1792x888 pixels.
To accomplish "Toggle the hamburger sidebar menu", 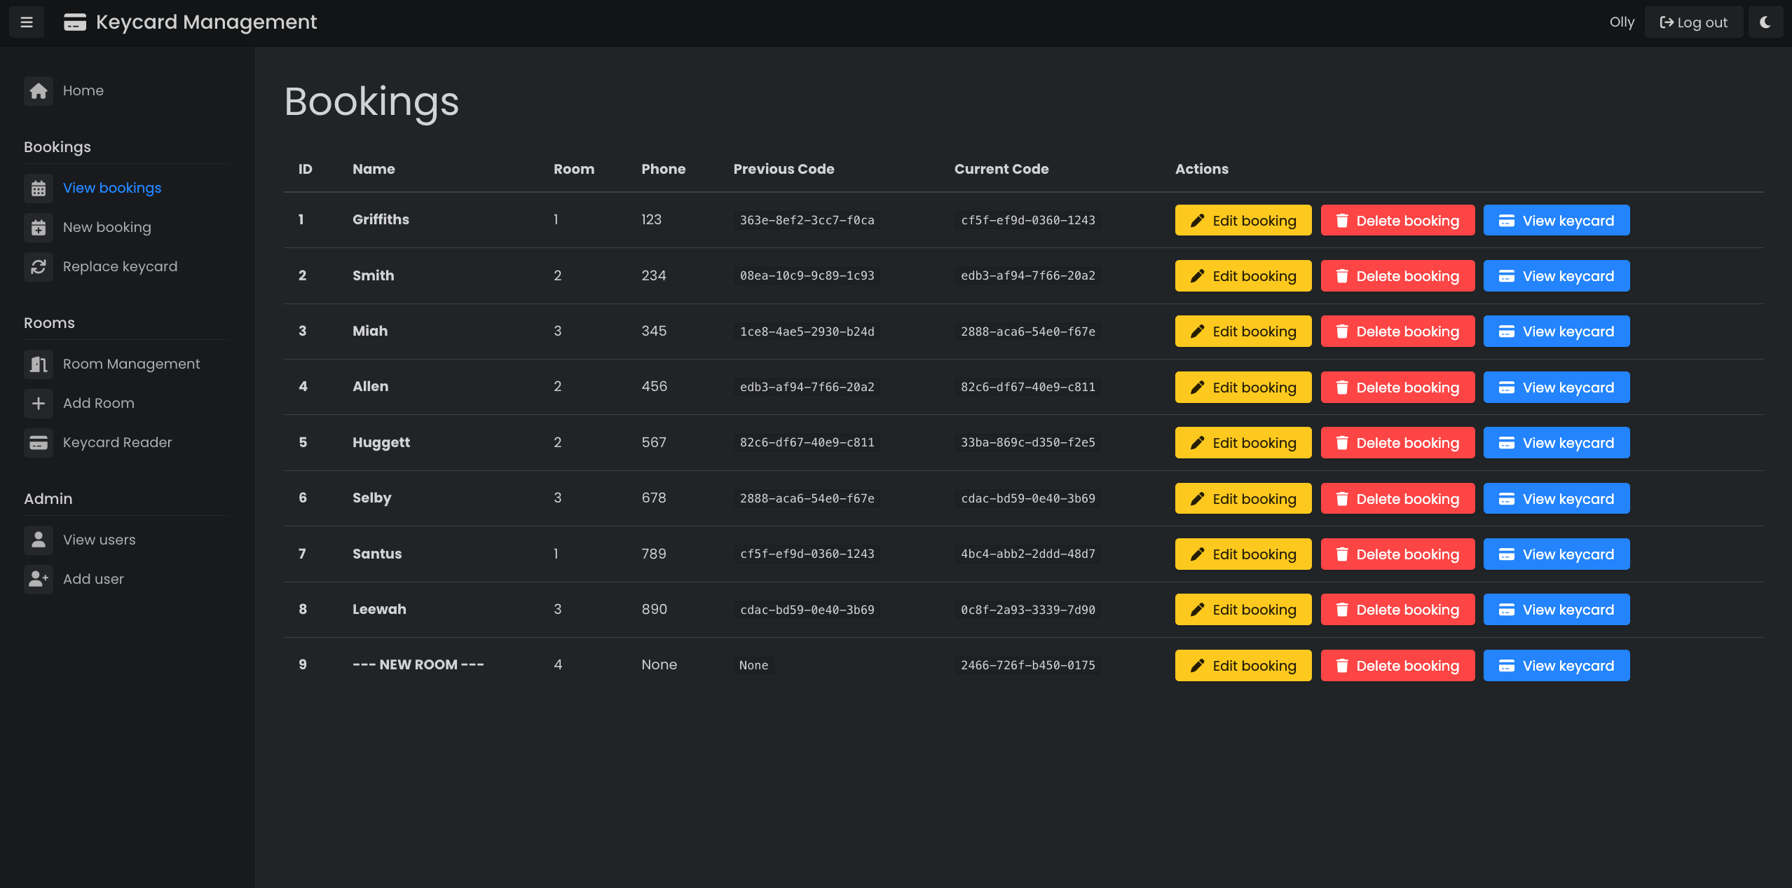I will (27, 22).
